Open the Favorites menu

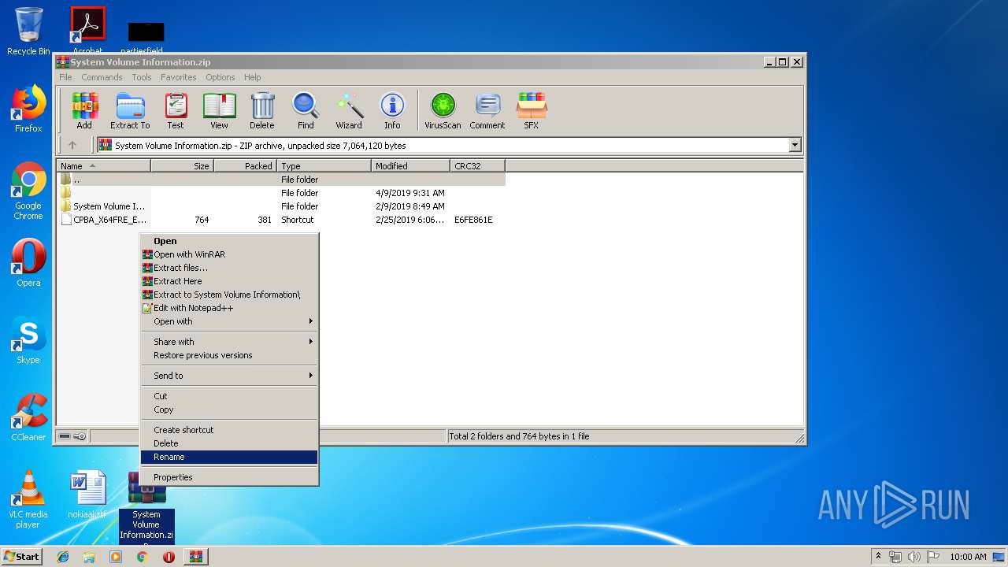(179, 77)
